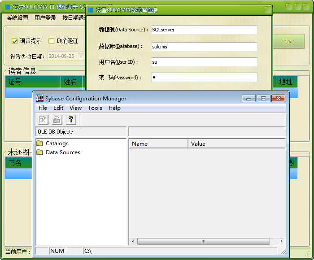
Task: Click the NUM indicator in the status bar
Action: (57, 251)
